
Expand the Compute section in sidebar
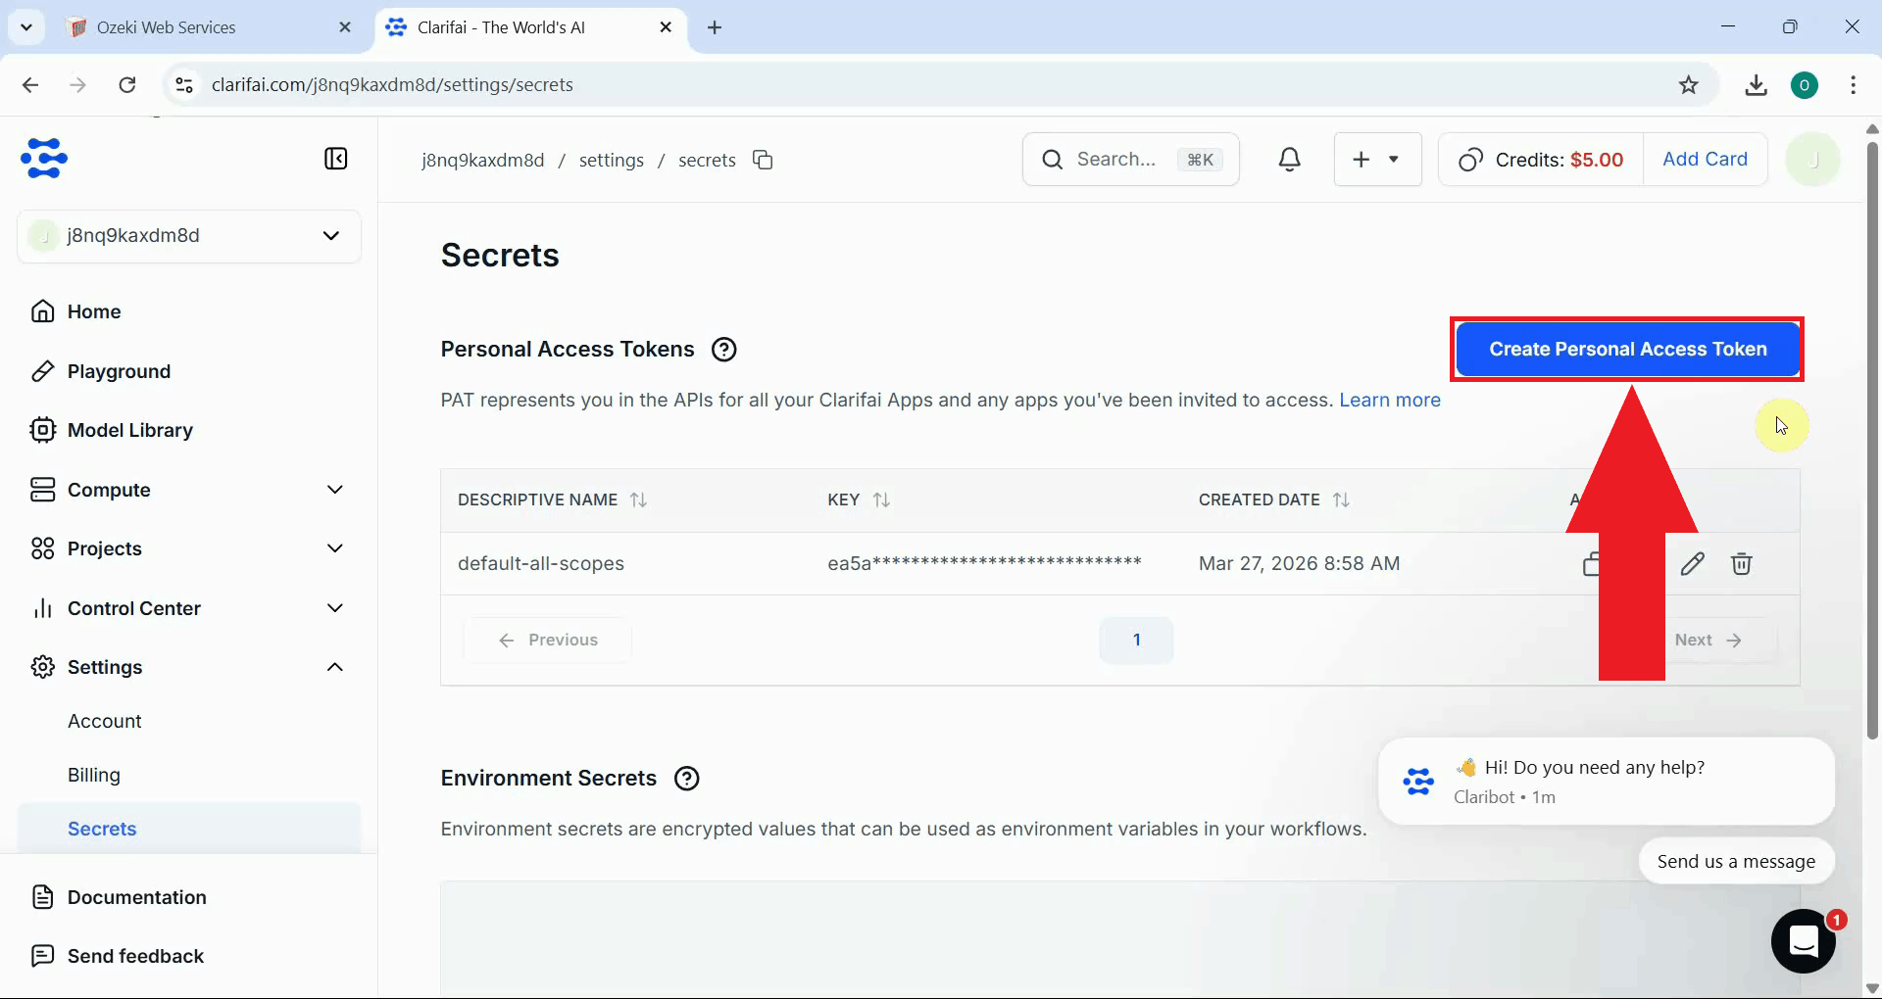click(x=334, y=490)
